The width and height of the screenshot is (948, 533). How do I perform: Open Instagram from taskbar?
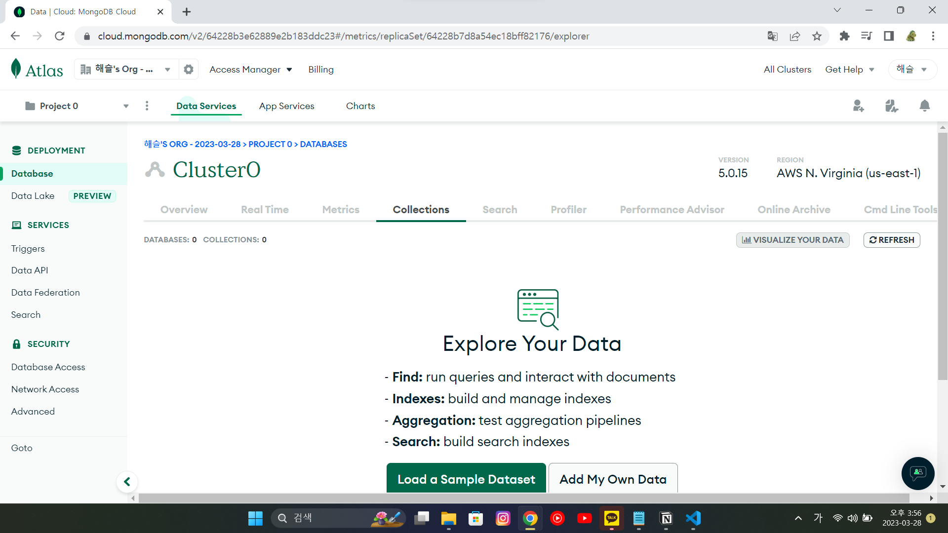(503, 518)
